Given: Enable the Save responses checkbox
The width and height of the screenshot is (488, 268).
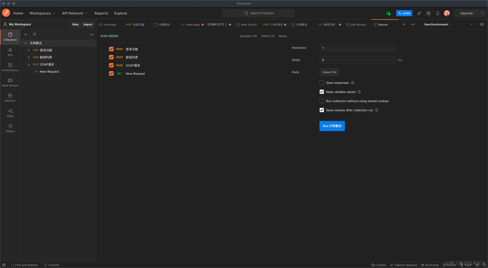Looking at the screenshot, I should click(322, 83).
